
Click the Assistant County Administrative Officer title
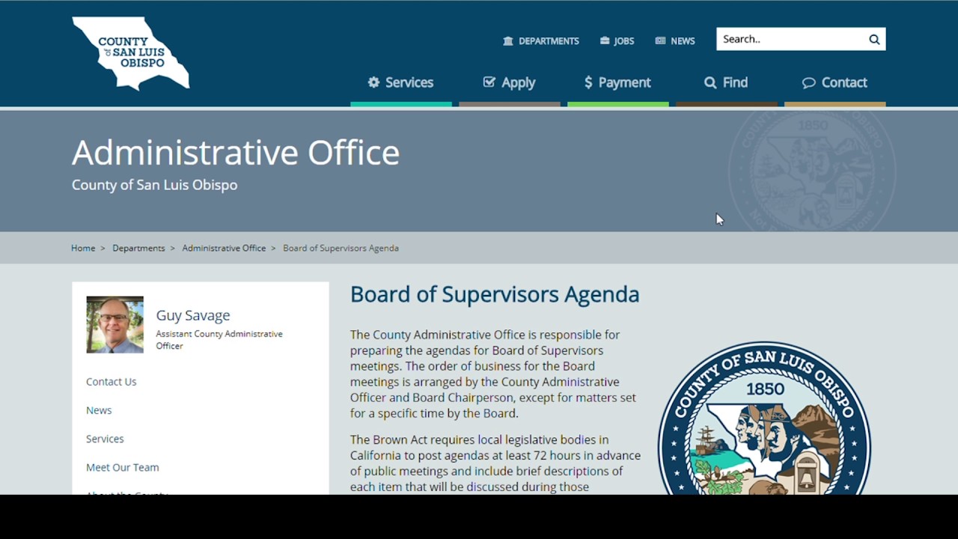[x=219, y=340]
